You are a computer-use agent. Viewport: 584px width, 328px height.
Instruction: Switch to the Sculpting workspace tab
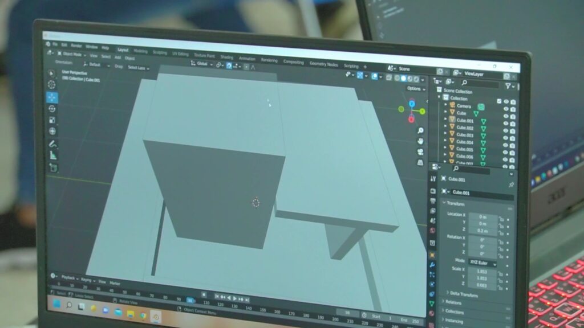coord(160,52)
